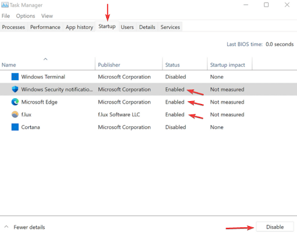297x236 pixels.
Task: Click the Disable button
Action: coord(275,227)
